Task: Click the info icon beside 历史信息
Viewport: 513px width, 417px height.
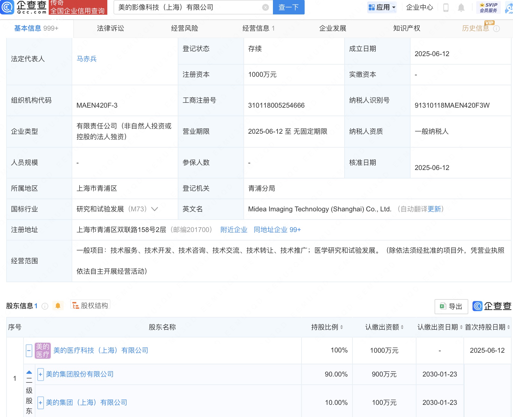Action: [496, 29]
